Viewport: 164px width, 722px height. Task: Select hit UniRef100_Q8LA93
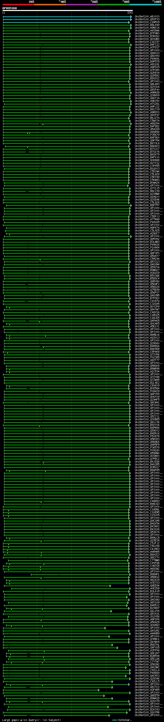[147, 84]
